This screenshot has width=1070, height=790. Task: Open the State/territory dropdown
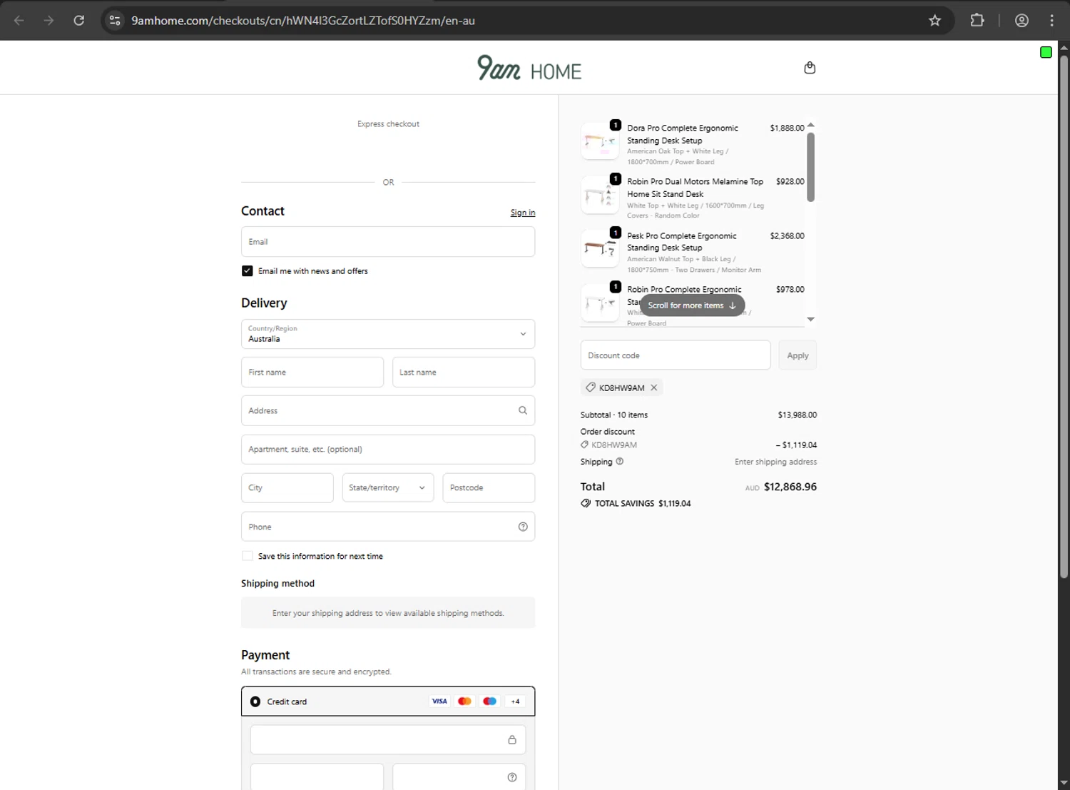point(388,487)
